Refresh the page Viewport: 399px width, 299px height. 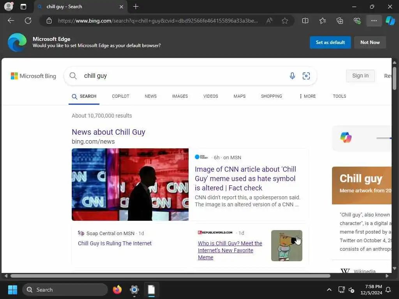point(28,21)
